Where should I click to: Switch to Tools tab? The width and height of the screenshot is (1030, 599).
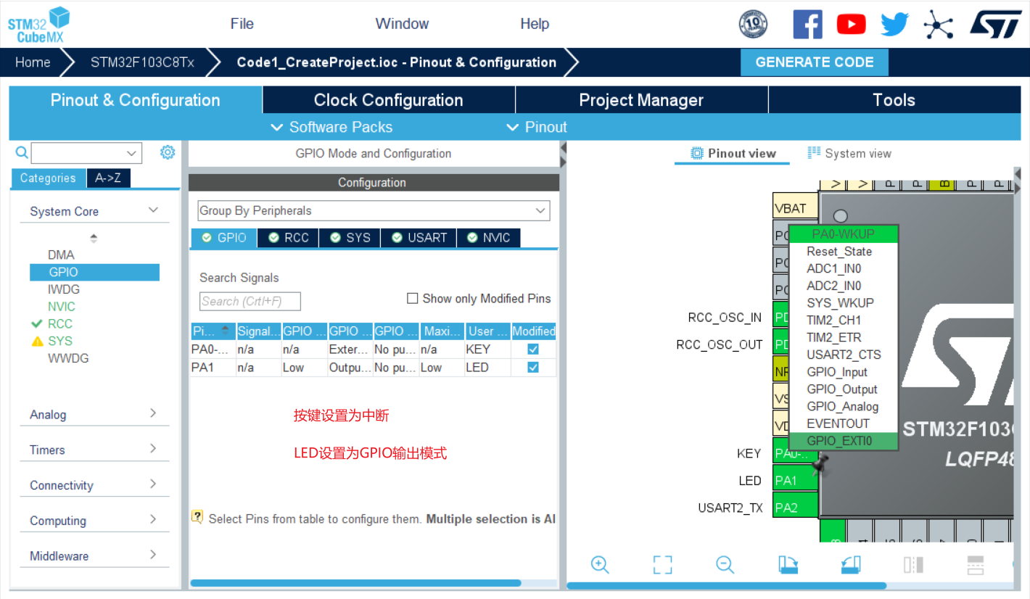(x=894, y=100)
